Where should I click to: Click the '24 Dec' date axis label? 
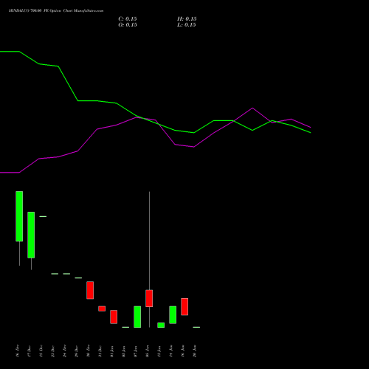[x=65, y=351]
